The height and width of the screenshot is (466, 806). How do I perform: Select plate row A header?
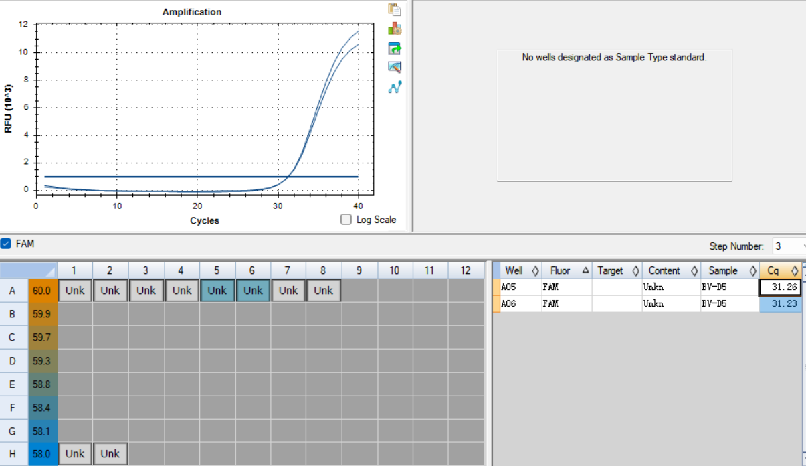[13, 291]
